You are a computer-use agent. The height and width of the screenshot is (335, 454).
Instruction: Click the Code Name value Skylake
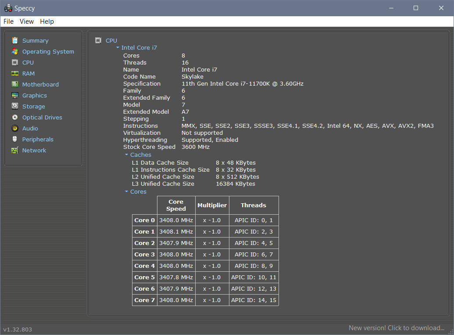(x=193, y=76)
